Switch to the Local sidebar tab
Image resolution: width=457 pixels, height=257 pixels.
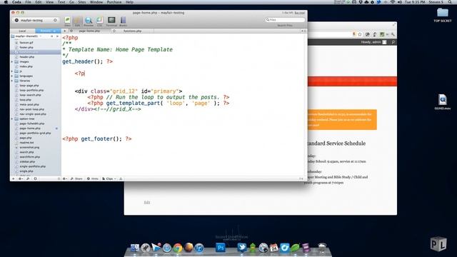click(x=22, y=31)
